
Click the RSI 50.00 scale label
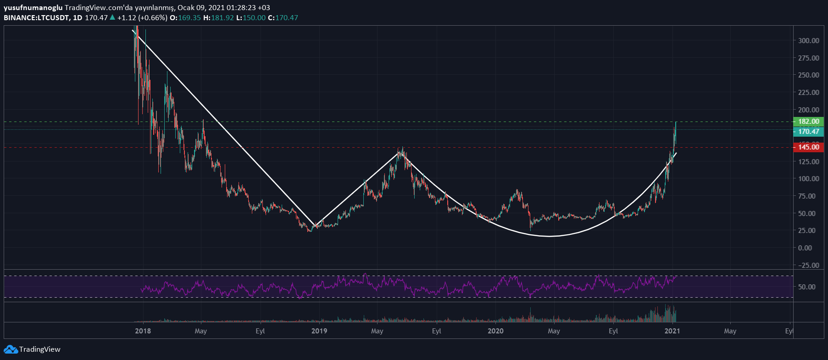pyautogui.click(x=806, y=287)
